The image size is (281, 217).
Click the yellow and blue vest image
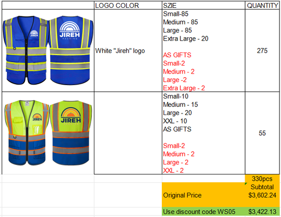48,132
